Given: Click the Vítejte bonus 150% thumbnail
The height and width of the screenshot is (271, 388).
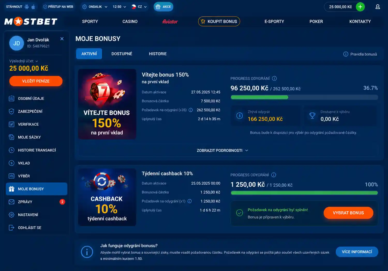Looking at the screenshot, I should (107, 104).
